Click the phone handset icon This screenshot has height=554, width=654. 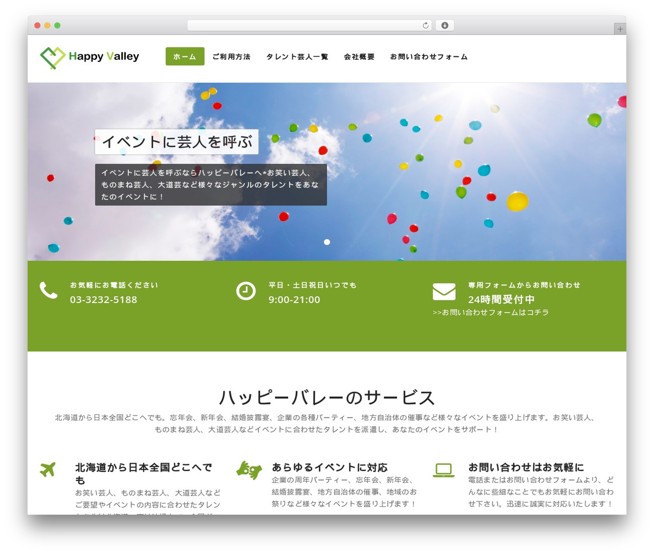tap(49, 290)
